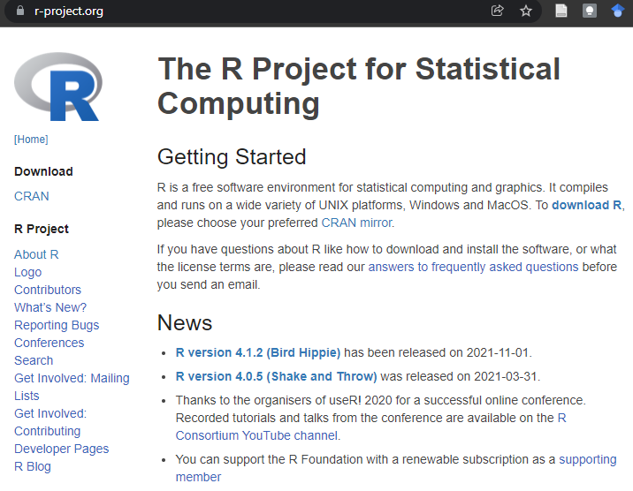633x491 pixels.
Task: Open the CRAN download link
Action: [x=32, y=196]
